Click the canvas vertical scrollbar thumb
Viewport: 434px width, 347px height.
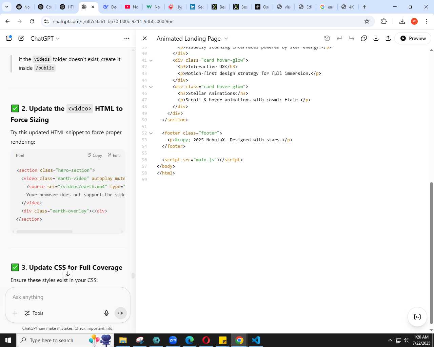431,253
